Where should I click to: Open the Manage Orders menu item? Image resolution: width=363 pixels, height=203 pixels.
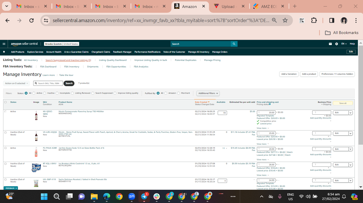220,52
